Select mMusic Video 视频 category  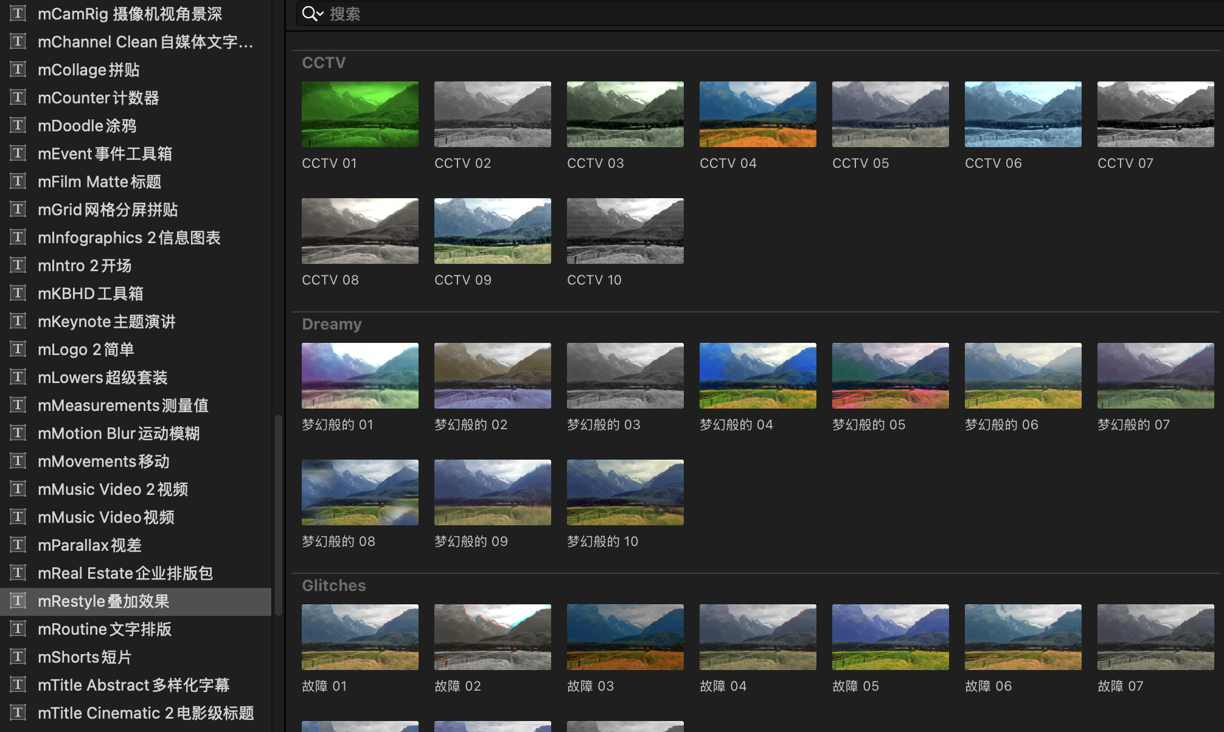coord(136,517)
